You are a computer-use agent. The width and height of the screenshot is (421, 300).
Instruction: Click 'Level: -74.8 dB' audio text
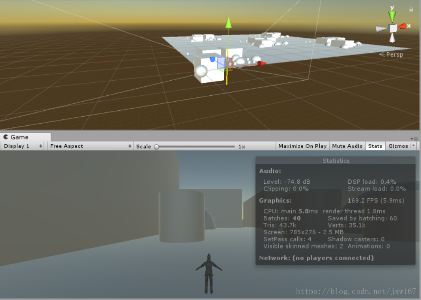tap(287, 182)
